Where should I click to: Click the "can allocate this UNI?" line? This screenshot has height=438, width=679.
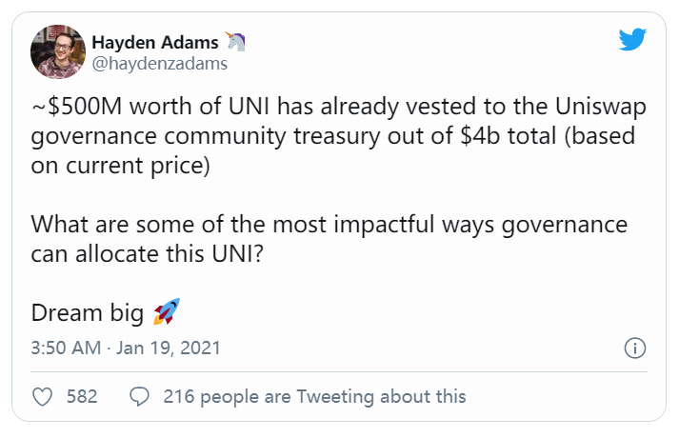click(x=151, y=253)
